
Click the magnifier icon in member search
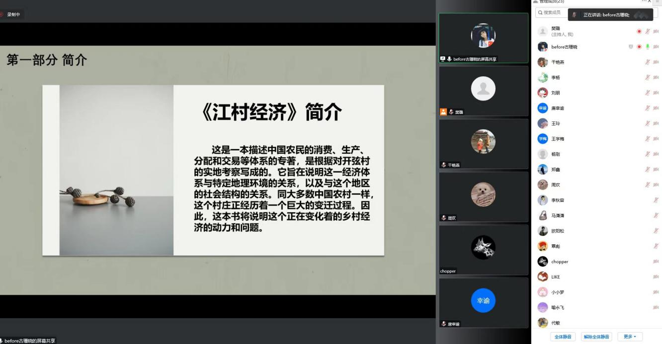click(540, 12)
